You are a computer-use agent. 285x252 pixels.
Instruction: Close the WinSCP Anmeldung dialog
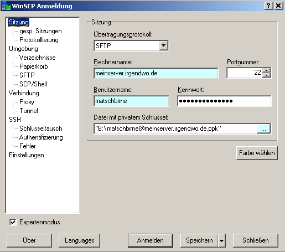coord(278,6)
